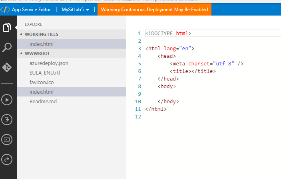
Task: Click the Run play icon in sidebar
Action: point(7,100)
